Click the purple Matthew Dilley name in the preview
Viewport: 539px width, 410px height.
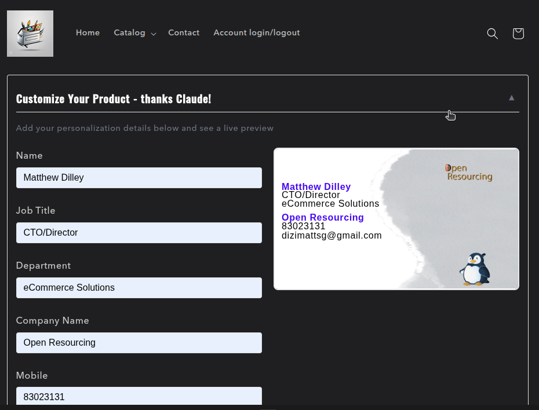pos(316,186)
